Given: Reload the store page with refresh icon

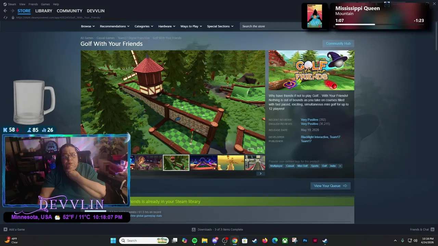Looking at the screenshot, I should (5, 17).
